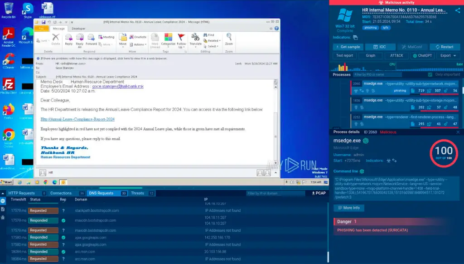This screenshot has width=464, height=264.
Task: Click the More Info button
Action: coord(349,208)
